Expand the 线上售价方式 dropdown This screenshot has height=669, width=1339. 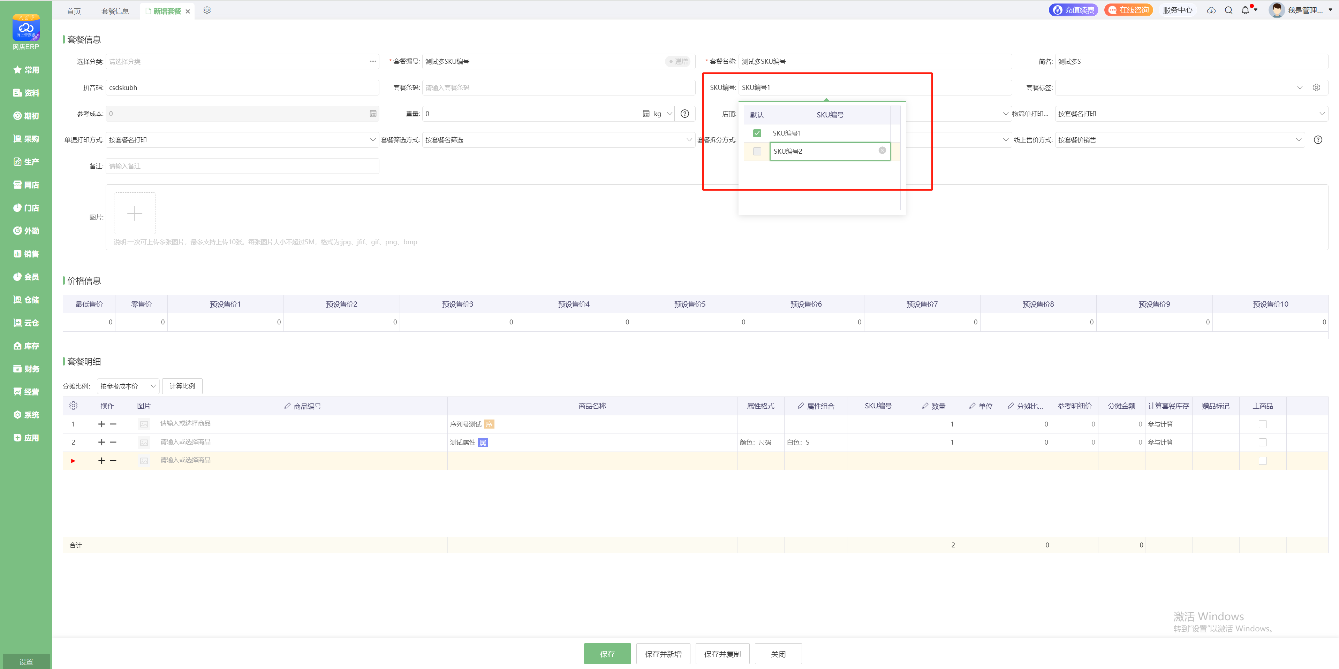[1299, 140]
